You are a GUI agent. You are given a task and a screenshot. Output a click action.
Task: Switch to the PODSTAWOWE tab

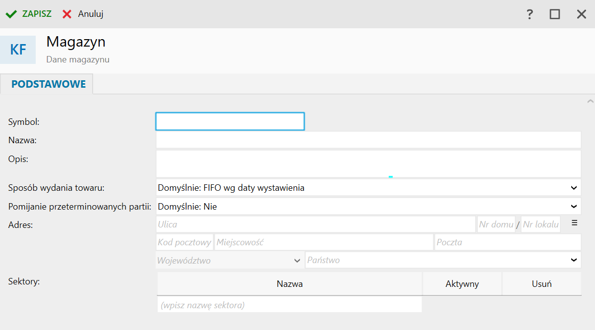pos(49,84)
